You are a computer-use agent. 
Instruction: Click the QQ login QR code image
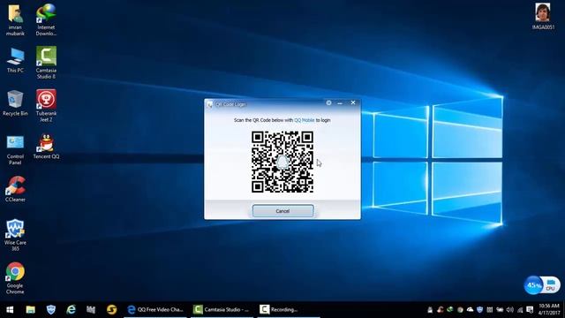282,162
